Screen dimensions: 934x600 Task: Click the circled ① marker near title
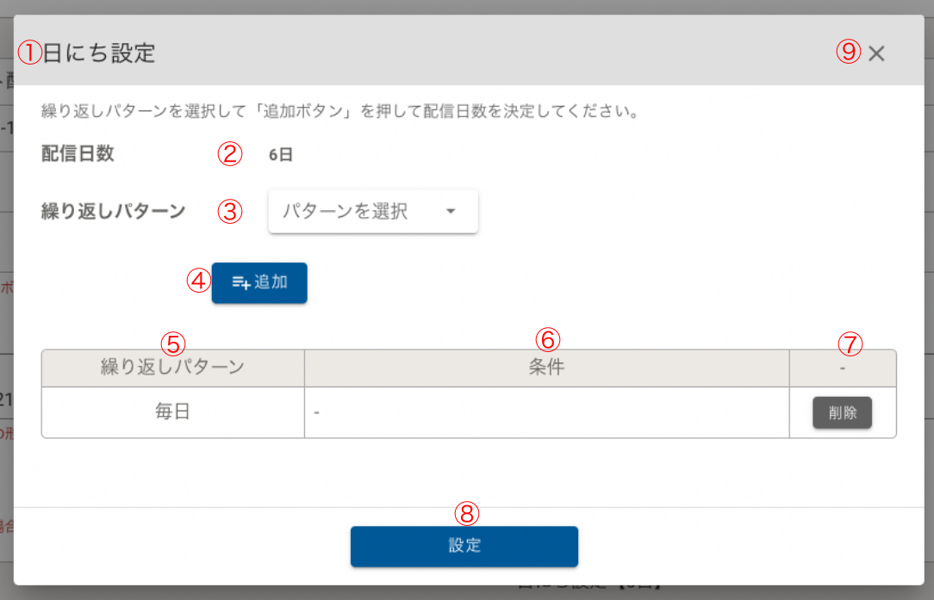tap(30, 53)
